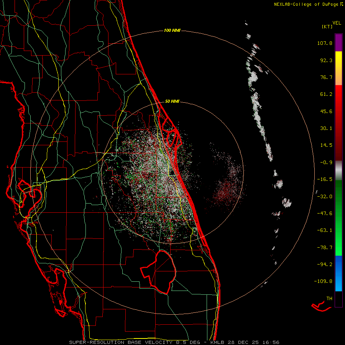Select the -32.0 scale value

tap(325, 197)
